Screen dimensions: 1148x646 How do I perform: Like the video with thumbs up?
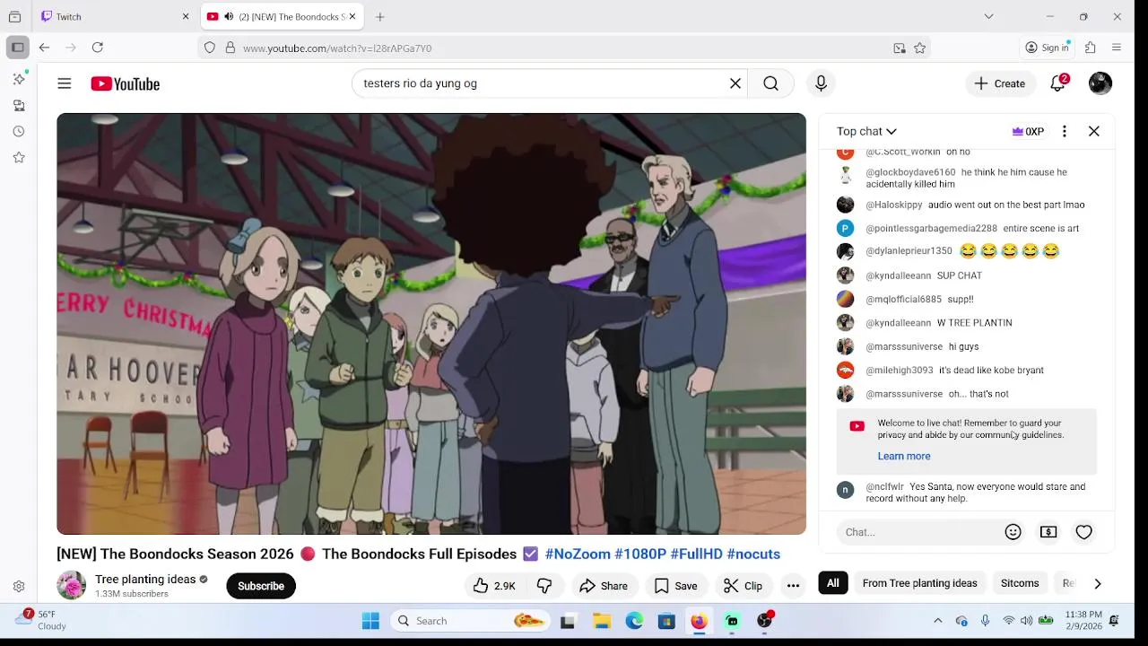click(494, 586)
